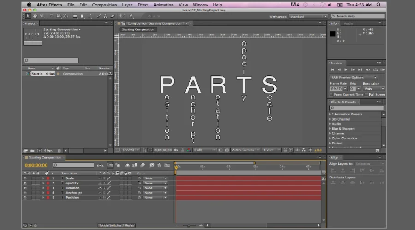Select the Pen tool
The height and width of the screenshot is (230, 415).
(83, 17)
